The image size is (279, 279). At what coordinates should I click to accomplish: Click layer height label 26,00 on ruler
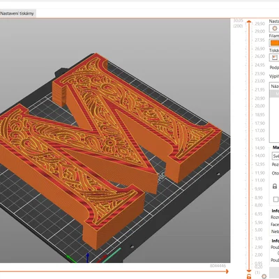coord(259,56)
